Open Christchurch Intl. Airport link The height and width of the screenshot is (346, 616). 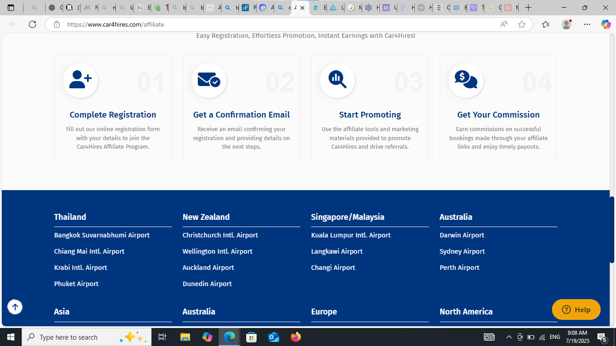click(221, 235)
